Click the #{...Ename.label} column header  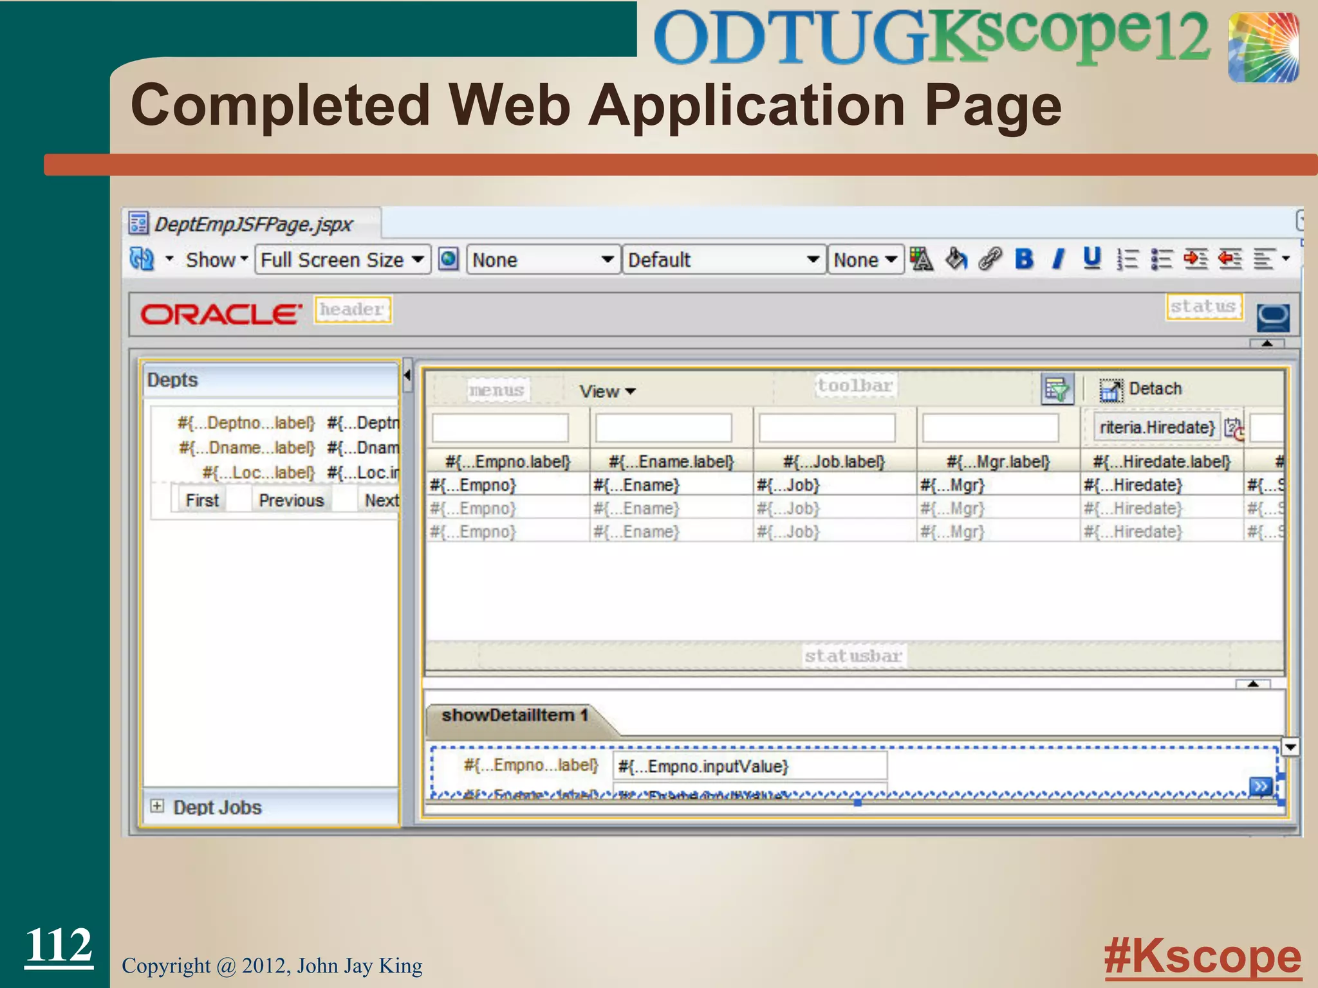[x=671, y=462]
